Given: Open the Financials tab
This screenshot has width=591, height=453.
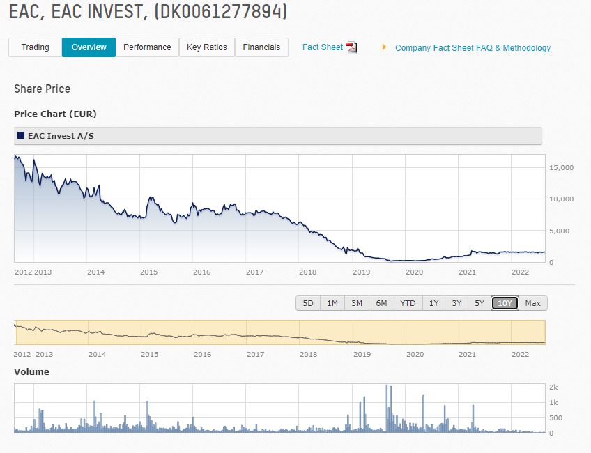Looking at the screenshot, I should click(261, 47).
